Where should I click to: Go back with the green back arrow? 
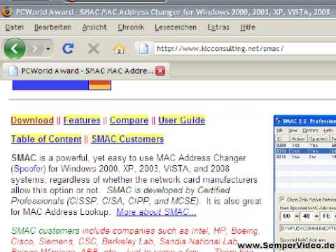(x=15, y=49)
